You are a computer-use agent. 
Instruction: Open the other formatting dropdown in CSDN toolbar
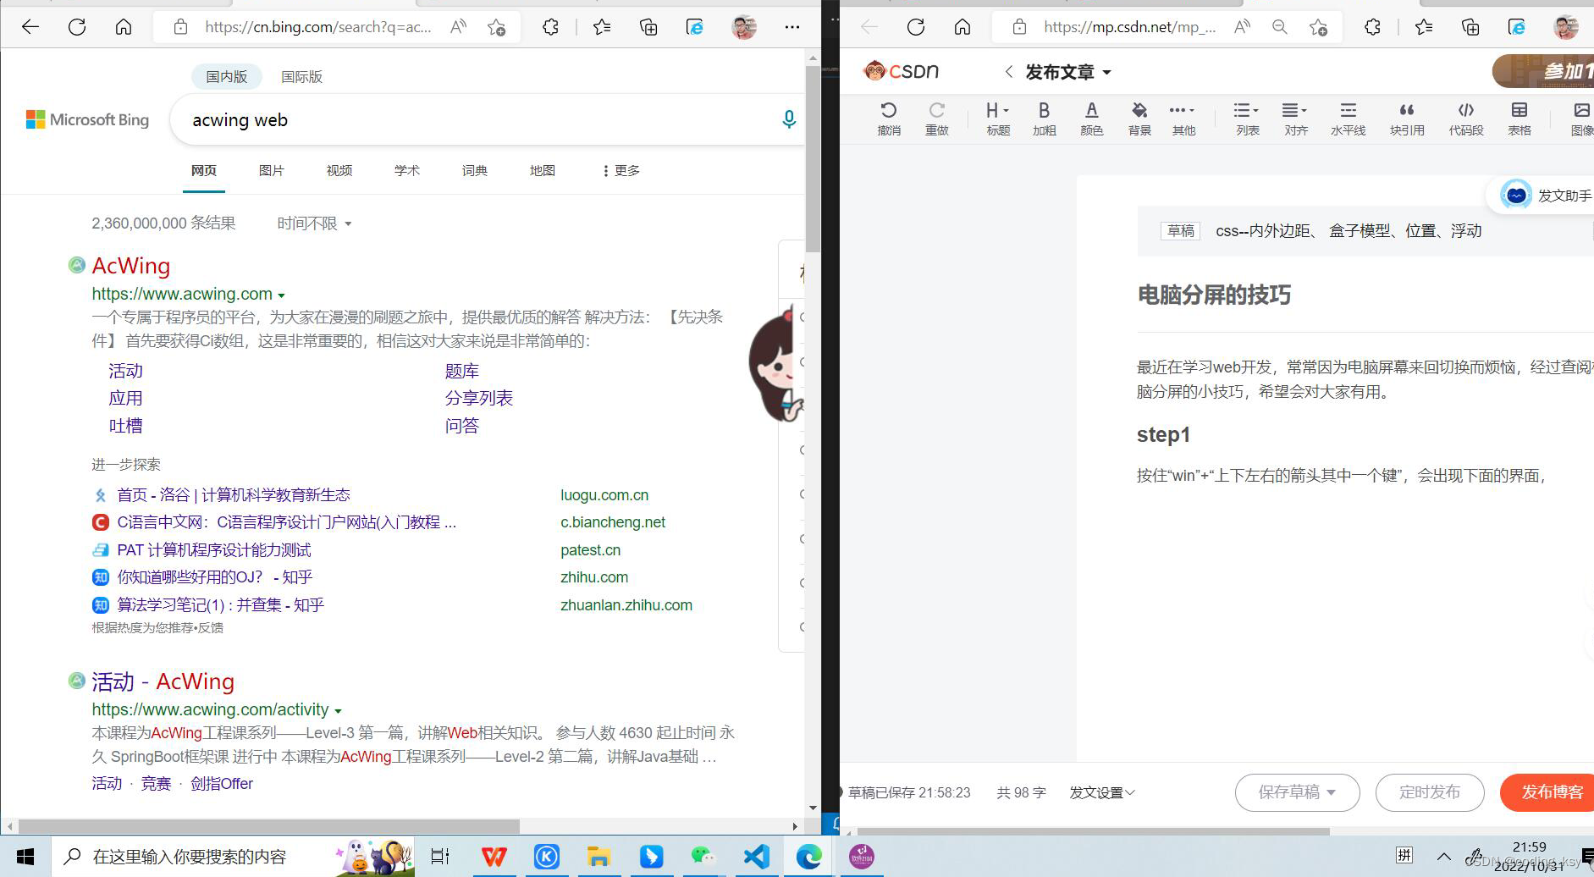pyautogui.click(x=1183, y=119)
